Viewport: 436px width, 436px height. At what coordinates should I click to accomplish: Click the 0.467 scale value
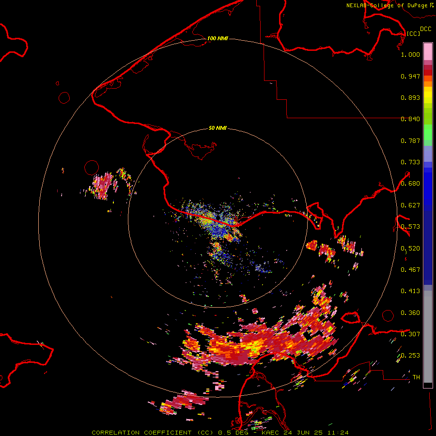click(x=410, y=270)
